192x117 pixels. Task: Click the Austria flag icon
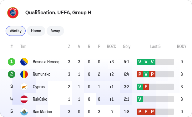click(x=24, y=99)
